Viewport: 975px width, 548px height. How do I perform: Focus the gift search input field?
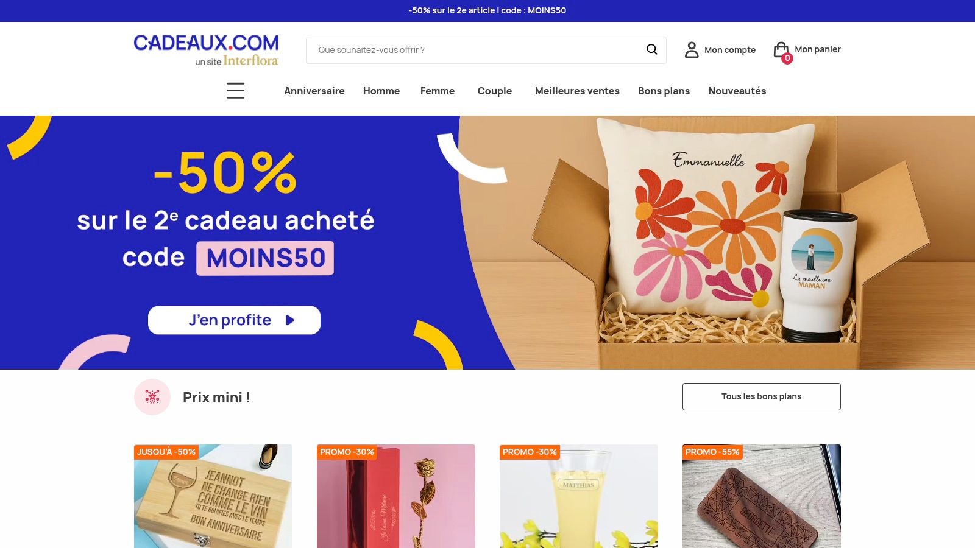[x=475, y=50]
